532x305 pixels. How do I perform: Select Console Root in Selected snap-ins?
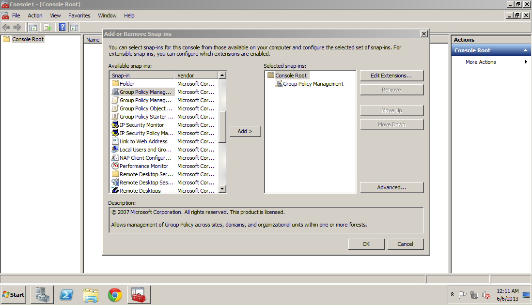[x=291, y=76]
